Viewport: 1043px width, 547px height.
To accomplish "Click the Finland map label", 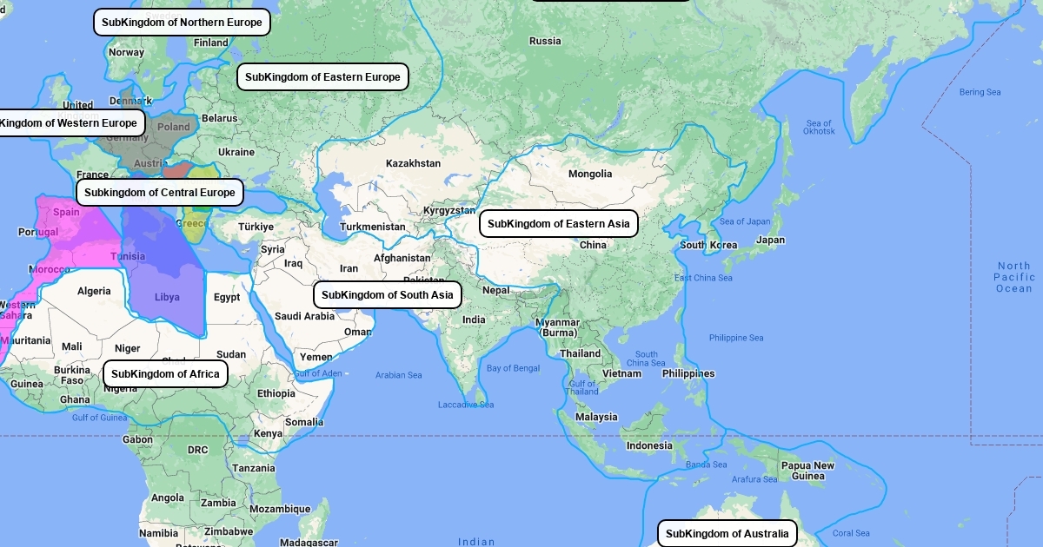I will tap(211, 43).
